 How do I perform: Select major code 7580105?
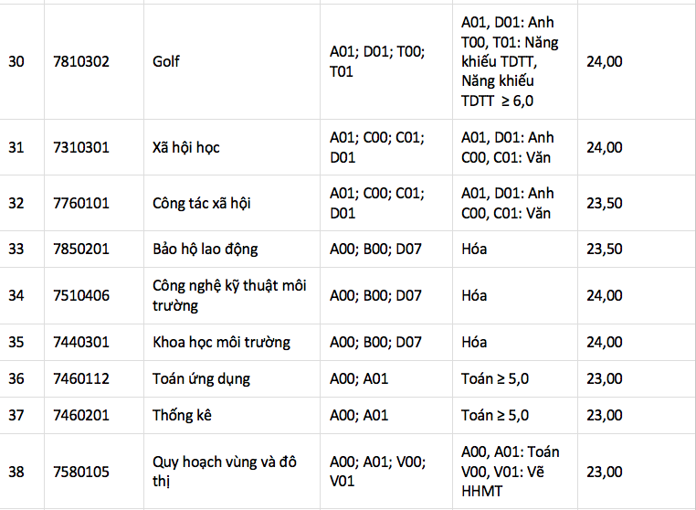point(81,472)
